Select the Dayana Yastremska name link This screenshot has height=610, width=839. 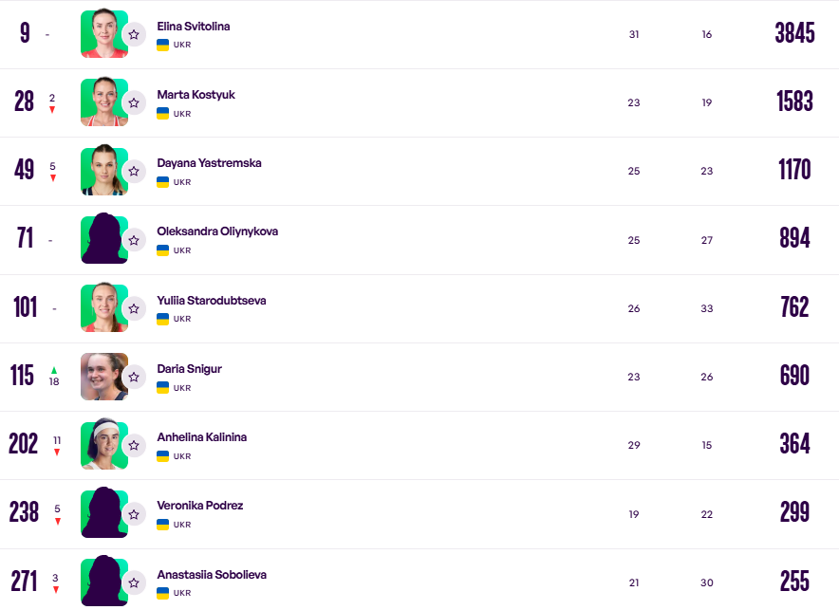[x=209, y=163]
